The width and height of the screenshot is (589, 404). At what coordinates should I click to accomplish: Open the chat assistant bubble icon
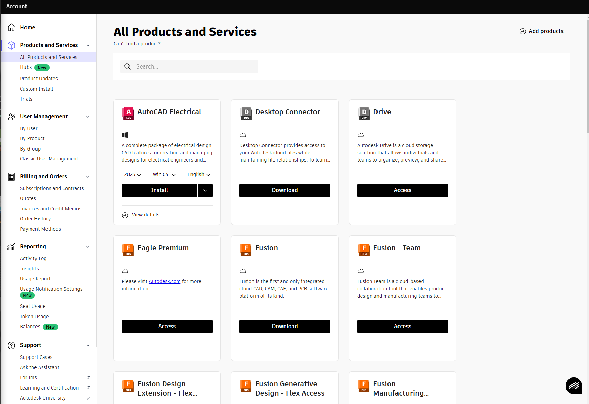tap(574, 385)
